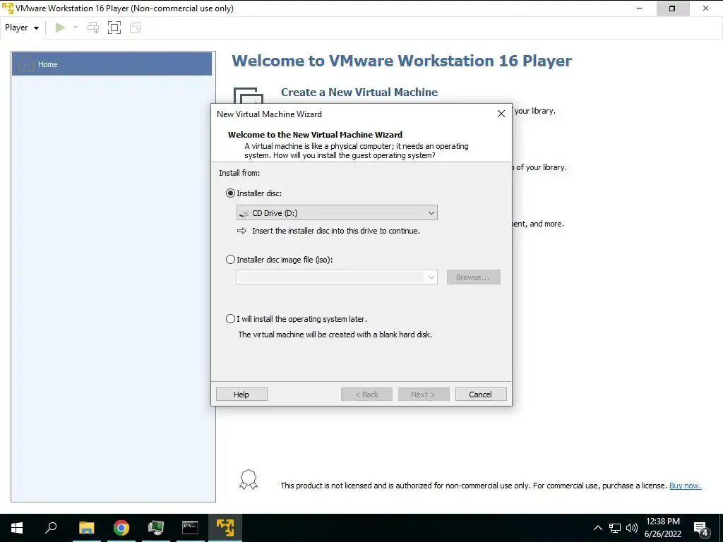Viewport: 723px width, 542px height.
Task: Click the Welcome to VMware Workstation 16 Player heading
Action: point(402,61)
